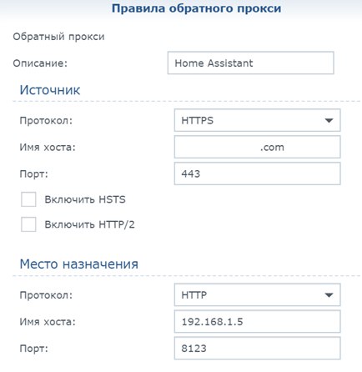This screenshot has width=362, height=372.
Task: Tick the Включить HTTP/2 checkbox
Action: click(x=28, y=224)
